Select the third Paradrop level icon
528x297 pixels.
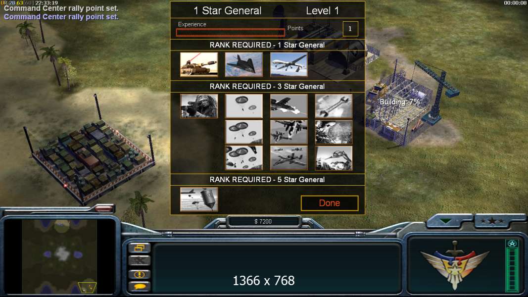(244, 157)
